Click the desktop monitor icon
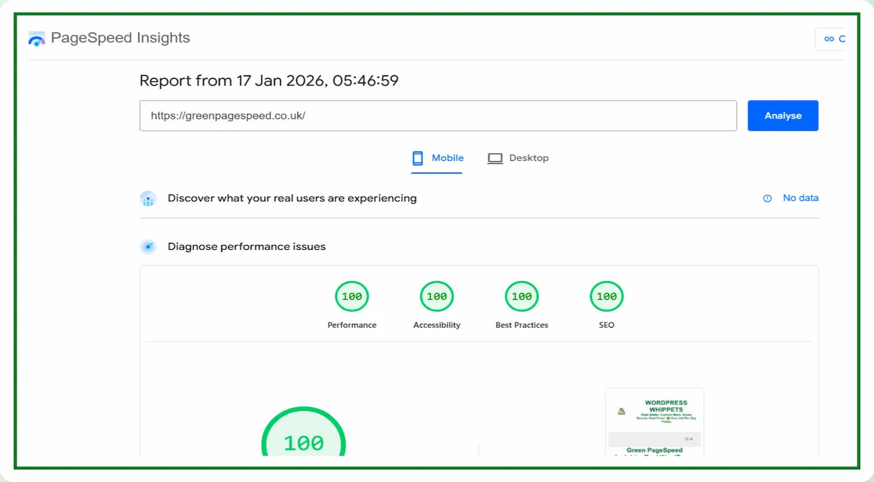874x482 pixels. pyautogui.click(x=495, y=158)
